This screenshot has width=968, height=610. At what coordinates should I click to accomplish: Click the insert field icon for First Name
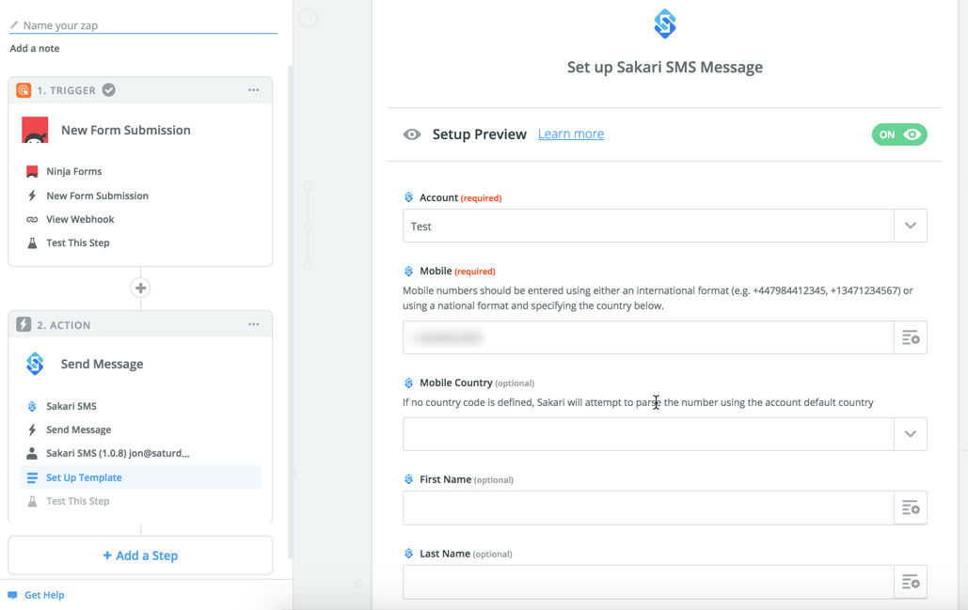(x=910, y=508)
